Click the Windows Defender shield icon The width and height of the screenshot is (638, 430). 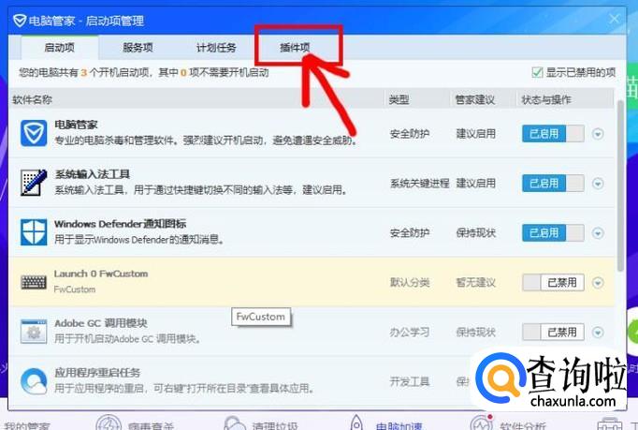tap(34, 232)
